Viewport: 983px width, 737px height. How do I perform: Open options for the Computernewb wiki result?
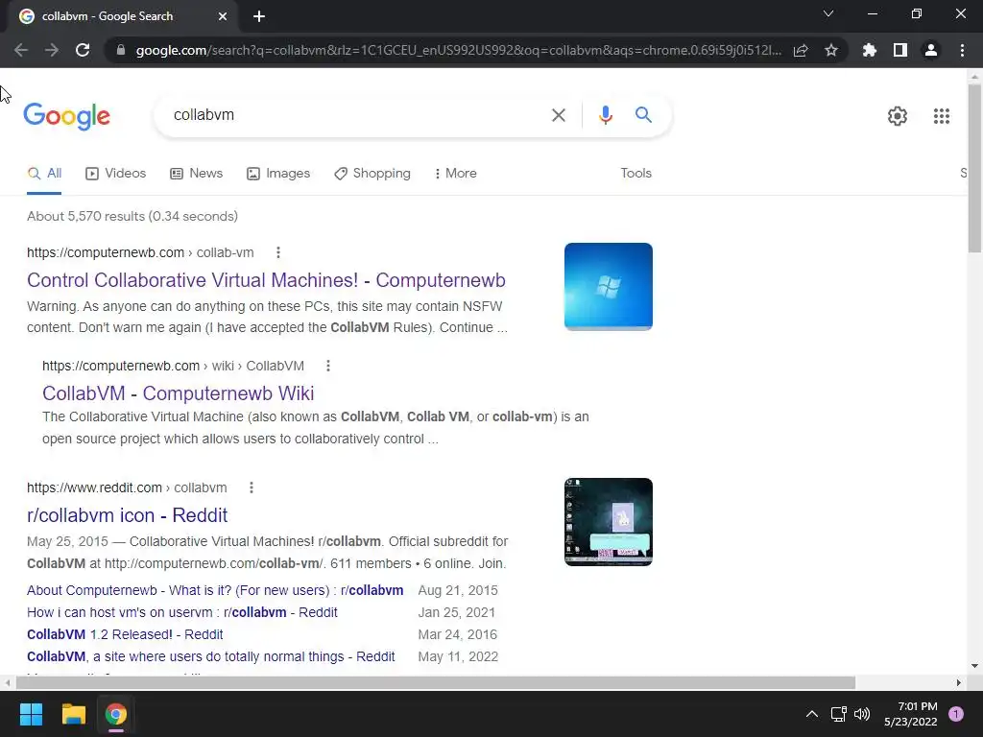[328, 366]
